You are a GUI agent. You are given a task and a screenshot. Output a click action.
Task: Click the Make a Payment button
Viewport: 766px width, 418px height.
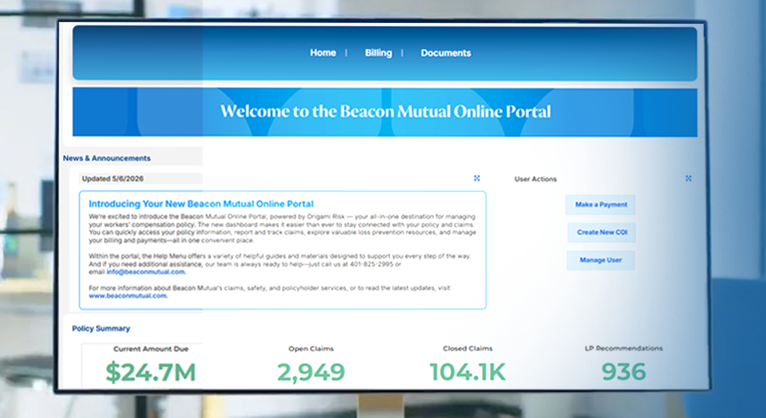click(x=601, y=205)
